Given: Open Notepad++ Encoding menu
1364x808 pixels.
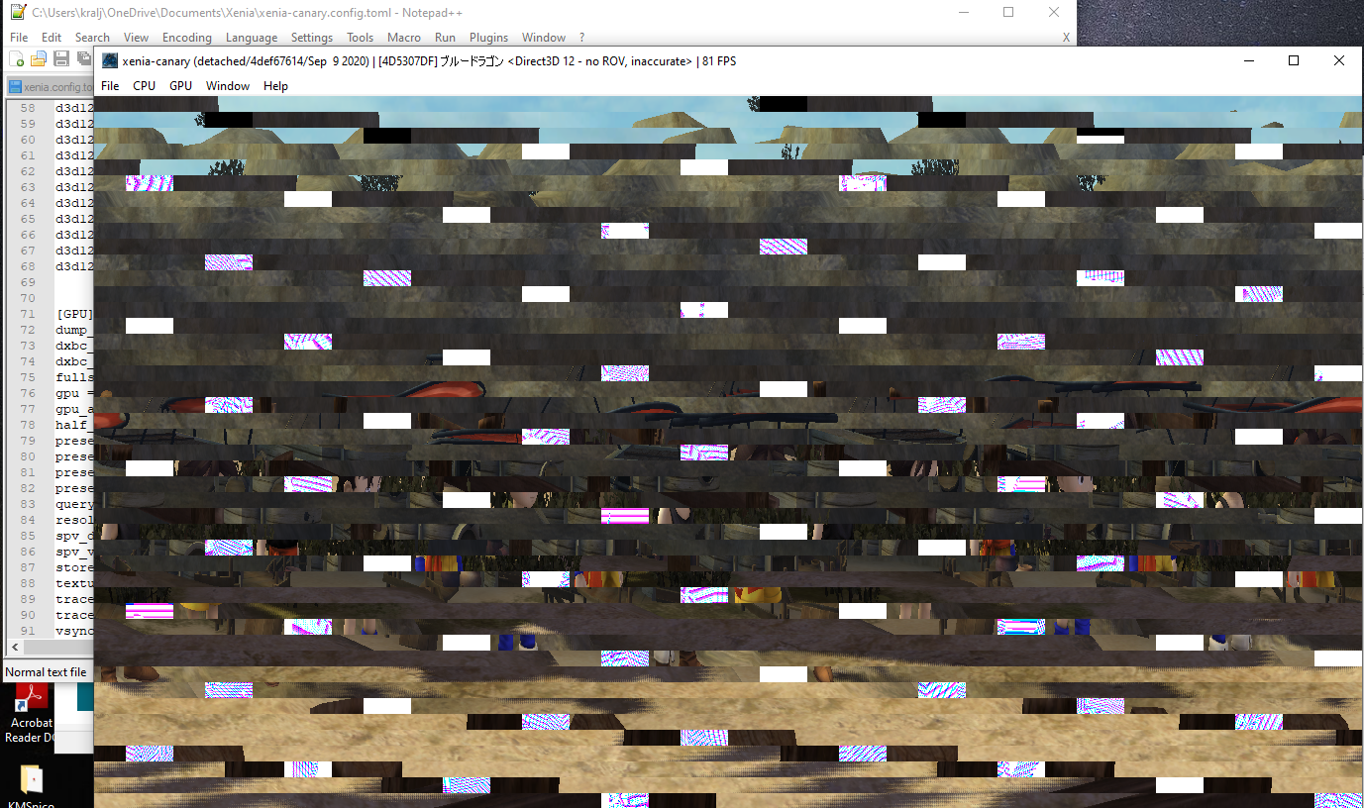Looking at the screenshot, I should [187, 38].
